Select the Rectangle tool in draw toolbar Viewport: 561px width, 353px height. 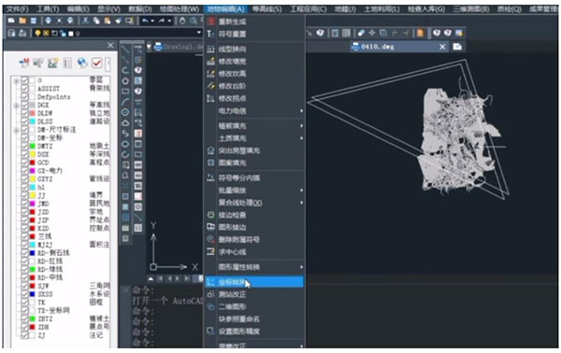click(x=125, y=92)
